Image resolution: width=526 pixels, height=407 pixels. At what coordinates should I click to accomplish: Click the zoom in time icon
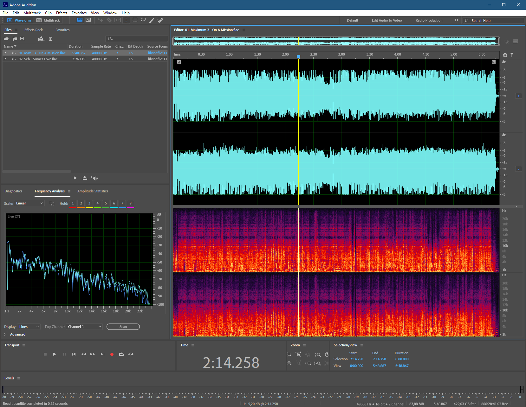pyautogui.click(x=298, y=354)
